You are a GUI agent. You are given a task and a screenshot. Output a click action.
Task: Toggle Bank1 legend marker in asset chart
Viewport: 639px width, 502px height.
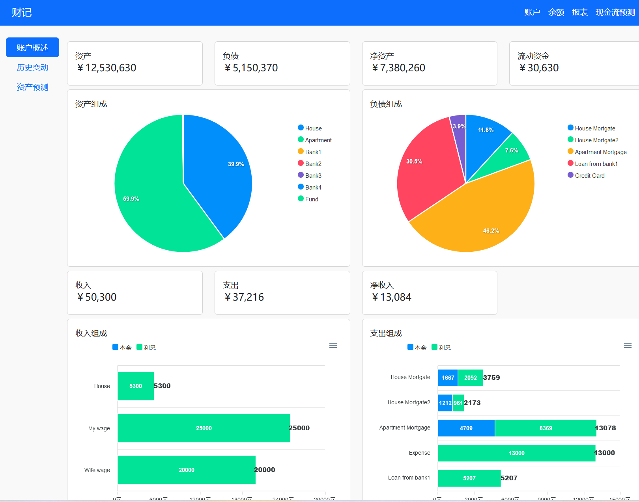tap(301, 151)
